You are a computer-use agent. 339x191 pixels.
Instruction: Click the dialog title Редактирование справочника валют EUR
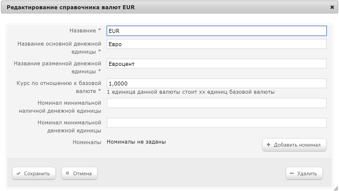pyautogui.click(x=71, y=7)
